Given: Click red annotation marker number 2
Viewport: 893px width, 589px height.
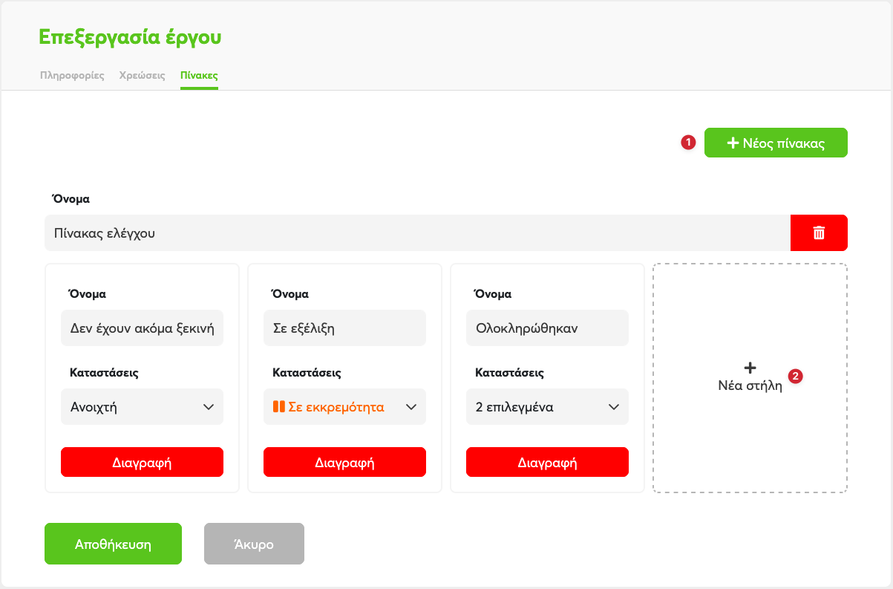Looking at the screenshot, I should (x=795, y=377).
